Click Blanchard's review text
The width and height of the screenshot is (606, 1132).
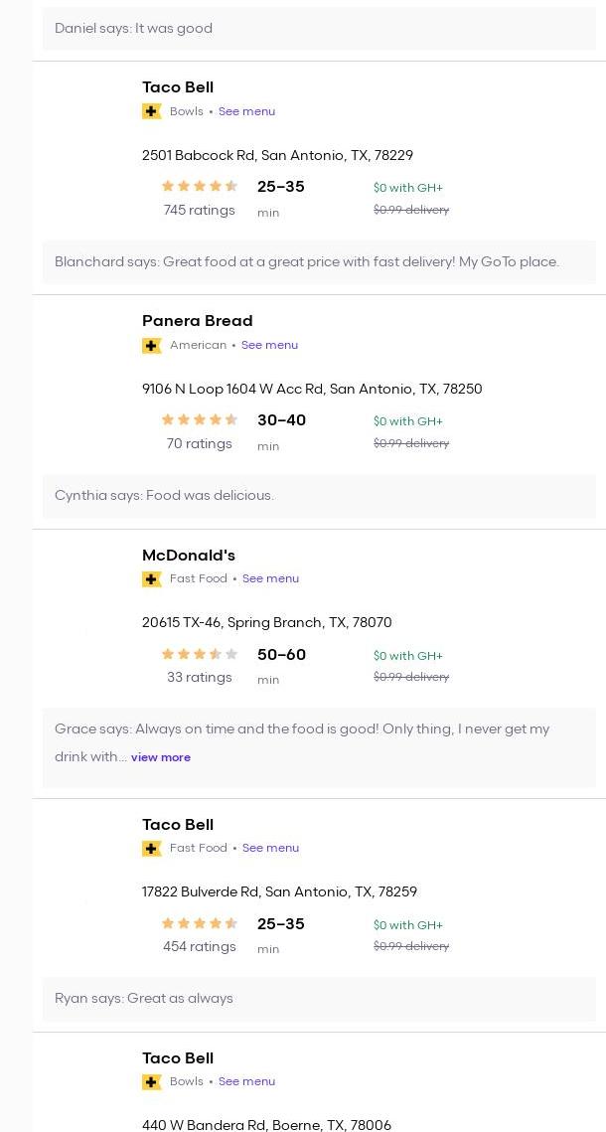(x=307, y=261)
